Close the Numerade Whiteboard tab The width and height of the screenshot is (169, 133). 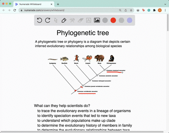coord(51,4)
